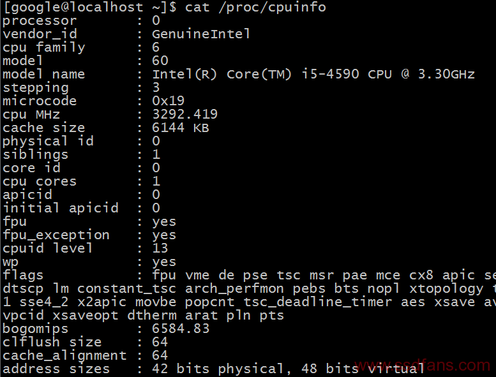Viewport: 496px width, 377px height.
Task: Click the bogomips value 6584.83
Action: (181, 329)
